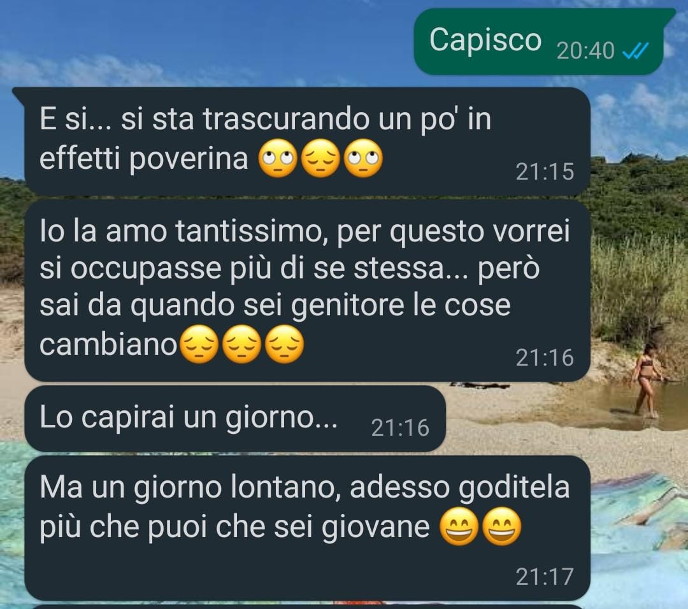This screenshot has width=688, height=609.
Task: Tap last rolling-eyes emoji in first message
Action: click(x=363, y=159)
